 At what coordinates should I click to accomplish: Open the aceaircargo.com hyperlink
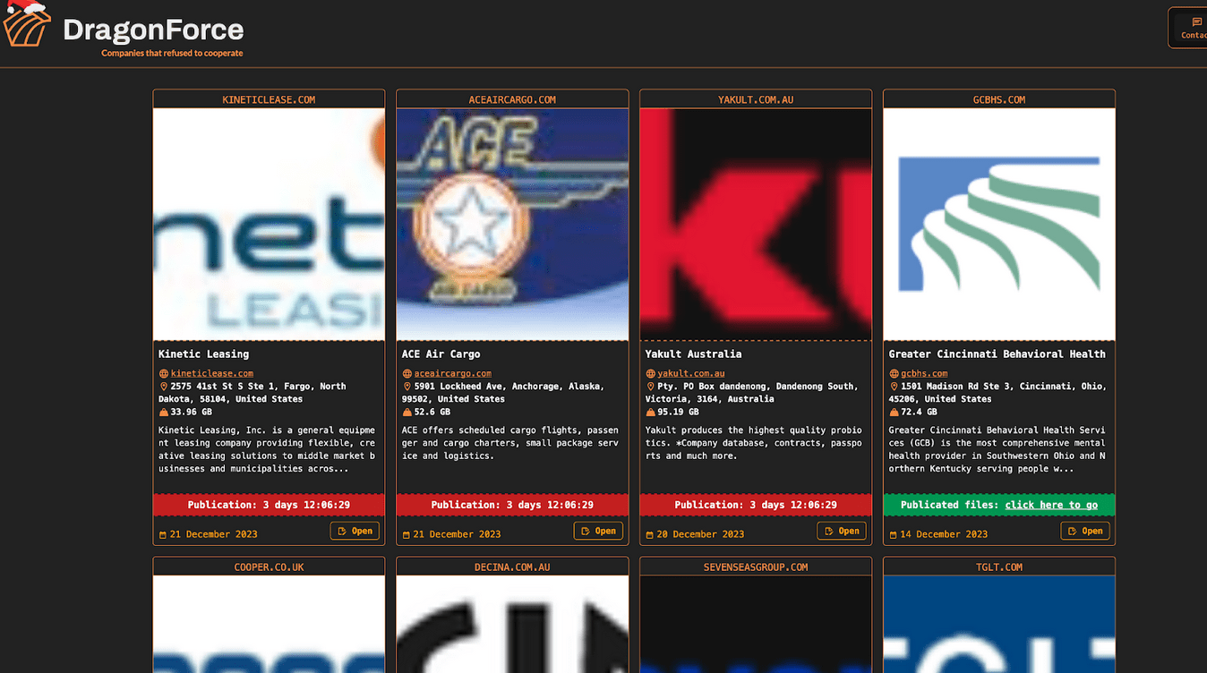click(453, 373)
